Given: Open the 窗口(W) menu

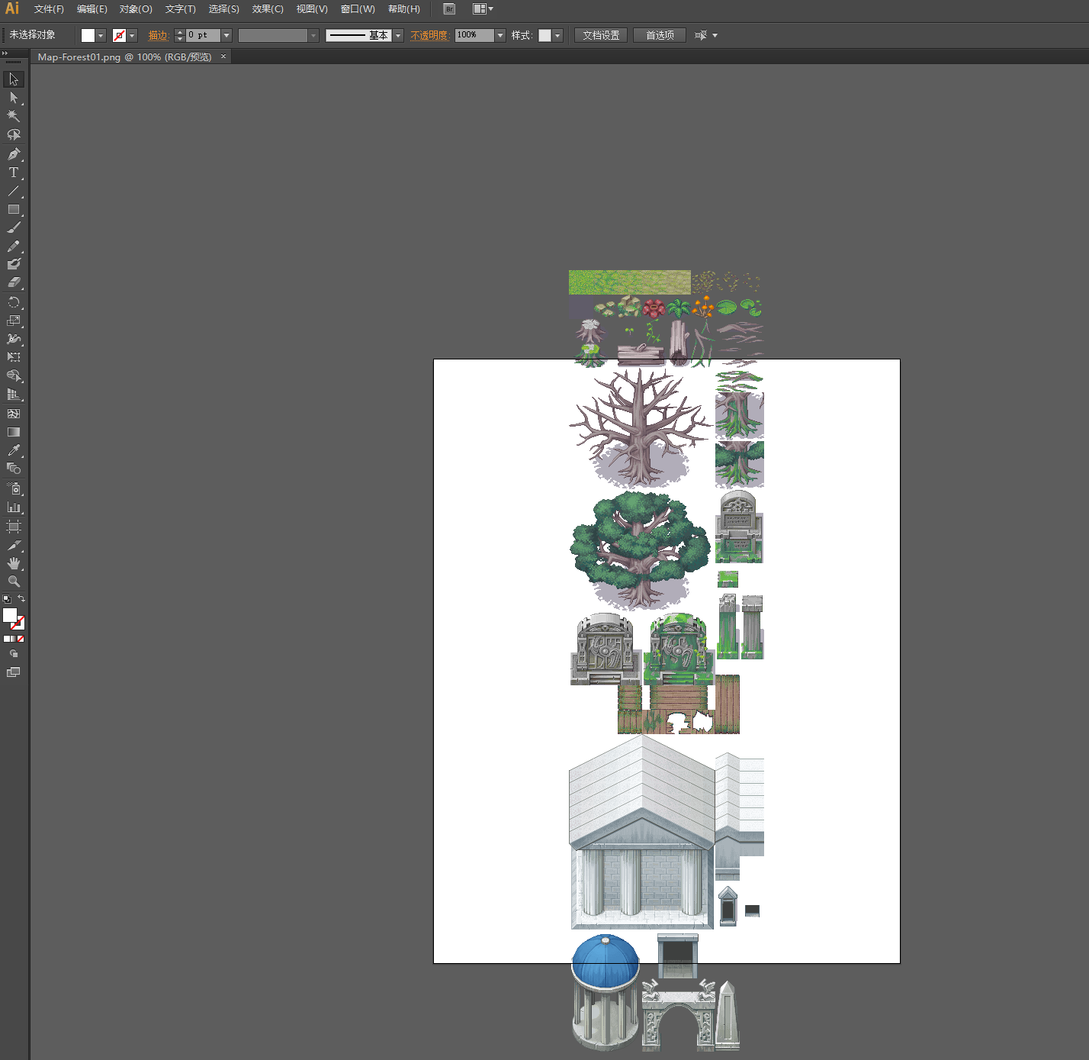Looking at the screenshot, I should click(x=358, y=9).
